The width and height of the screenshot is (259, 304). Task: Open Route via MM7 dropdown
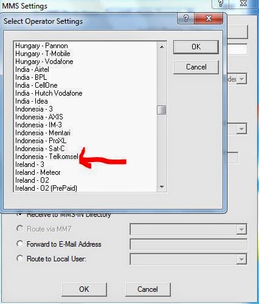(x=241, y=229)
